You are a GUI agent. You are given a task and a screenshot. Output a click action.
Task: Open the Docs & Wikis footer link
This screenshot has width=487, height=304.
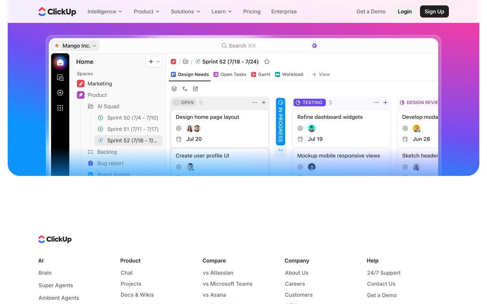(137, 295)
